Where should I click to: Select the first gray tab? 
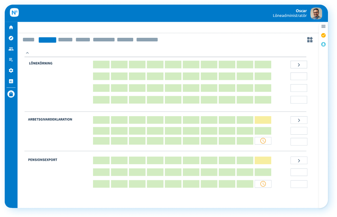pos(29,39)
